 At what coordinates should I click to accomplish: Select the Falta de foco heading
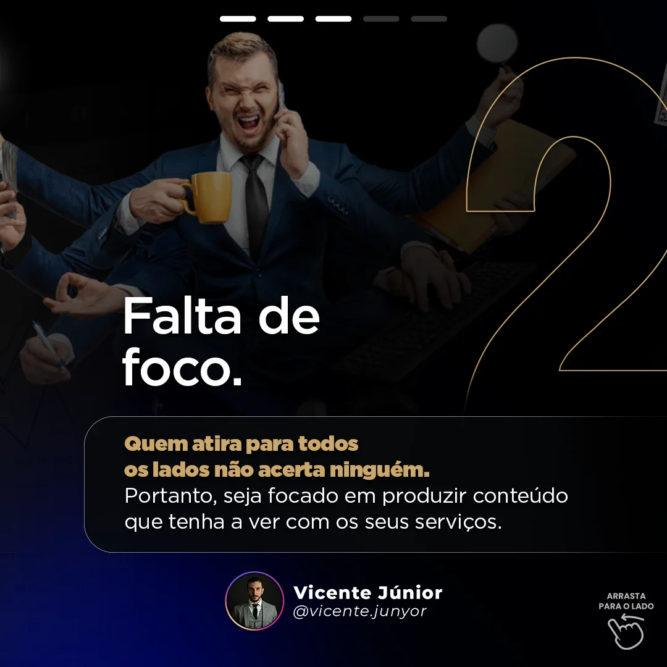[x=221, y=341]
